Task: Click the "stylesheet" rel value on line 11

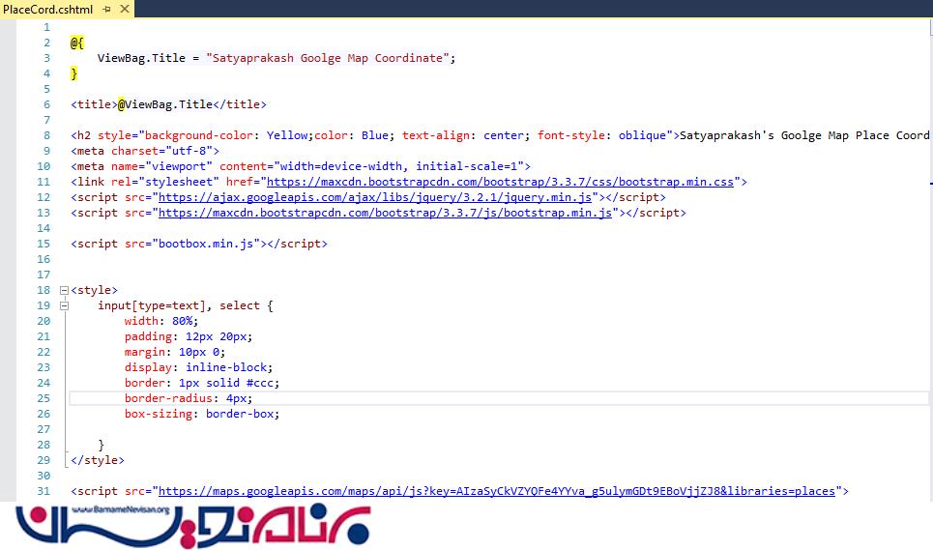Action: 179,182
